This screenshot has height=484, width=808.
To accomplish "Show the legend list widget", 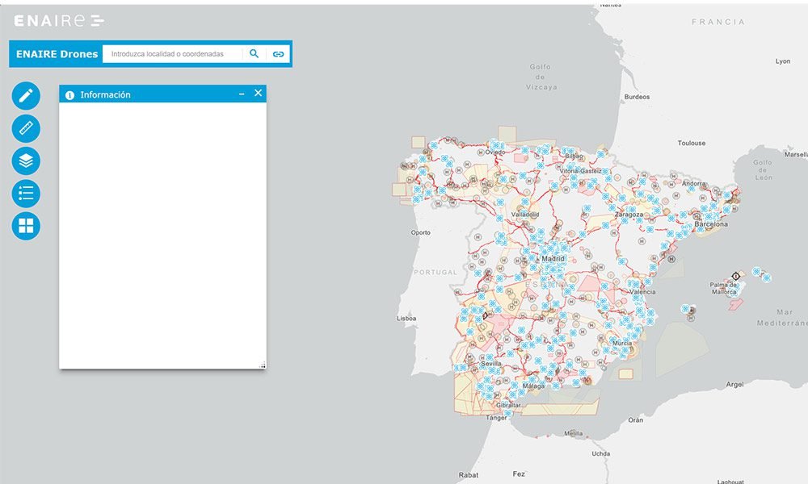I will pos(26,194).
